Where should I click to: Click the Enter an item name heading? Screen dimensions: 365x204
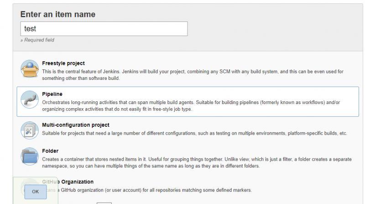(58, 14)
